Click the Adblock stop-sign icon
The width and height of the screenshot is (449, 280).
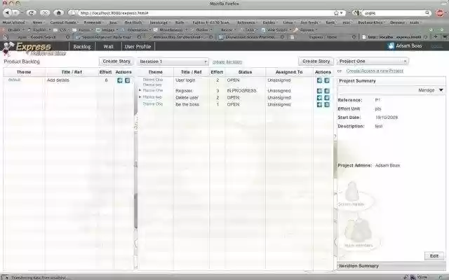440,13
